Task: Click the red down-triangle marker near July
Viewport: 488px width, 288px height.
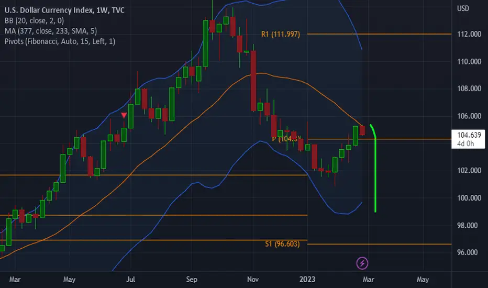Action: tap(124, 116)
